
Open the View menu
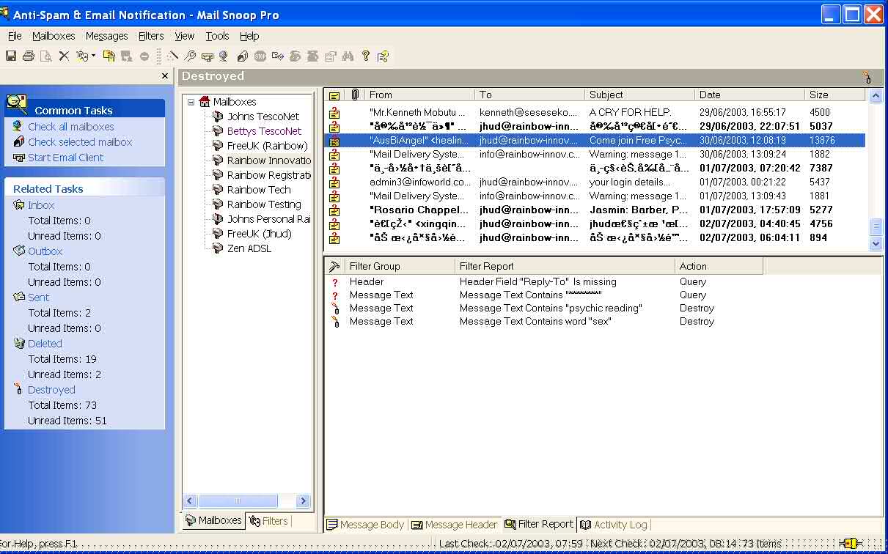click(185, 36)
